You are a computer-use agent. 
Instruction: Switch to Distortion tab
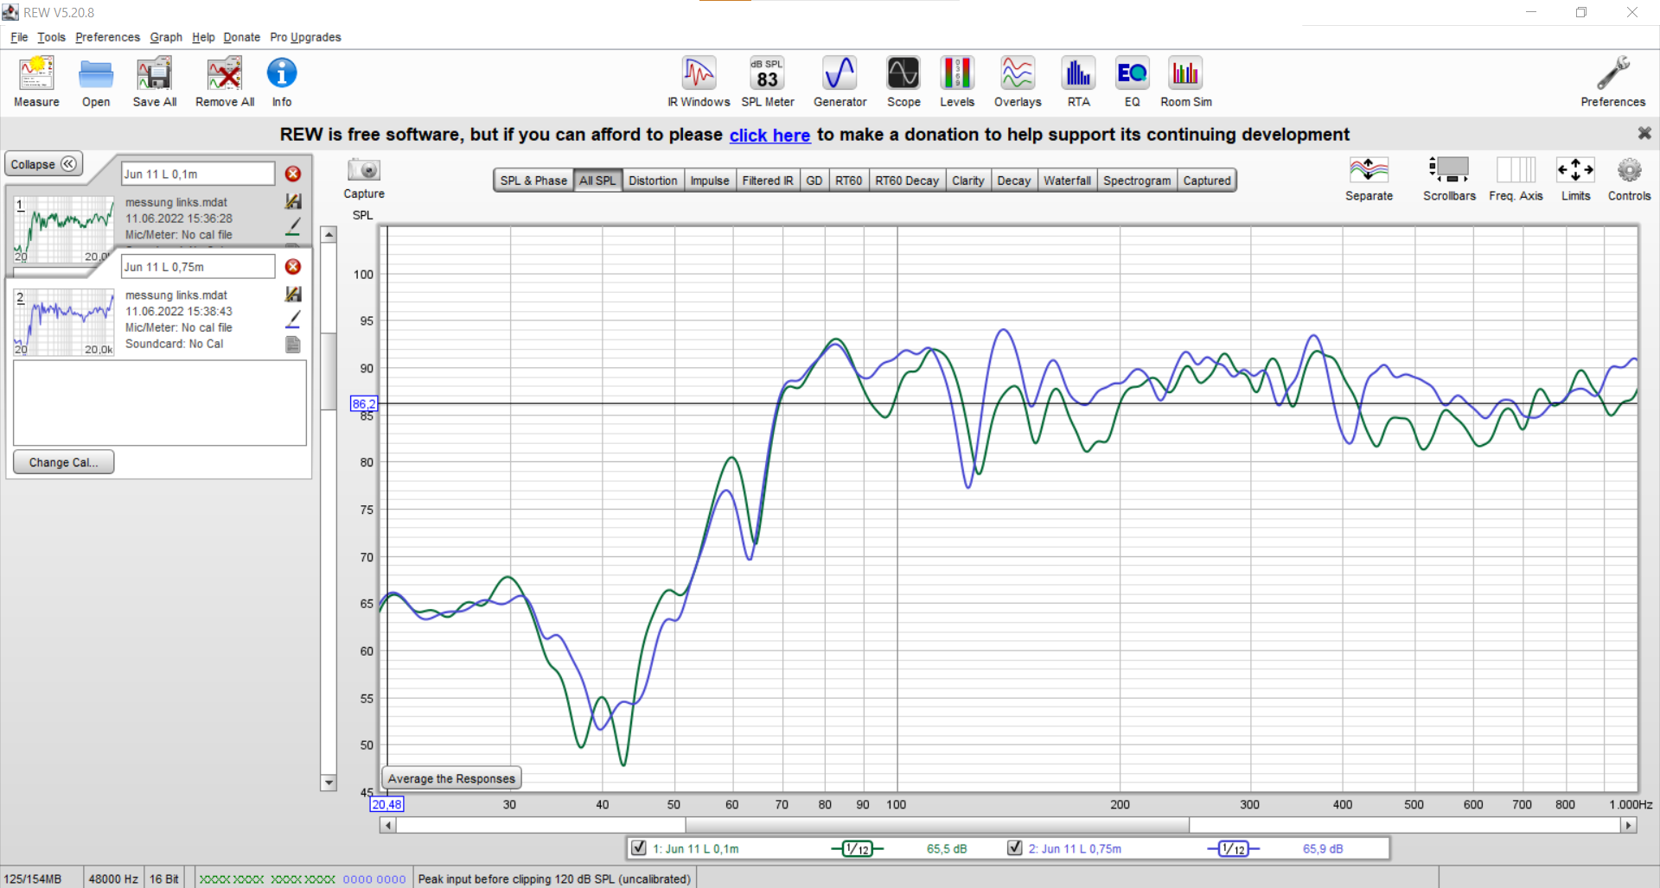[x=653, y=181]
